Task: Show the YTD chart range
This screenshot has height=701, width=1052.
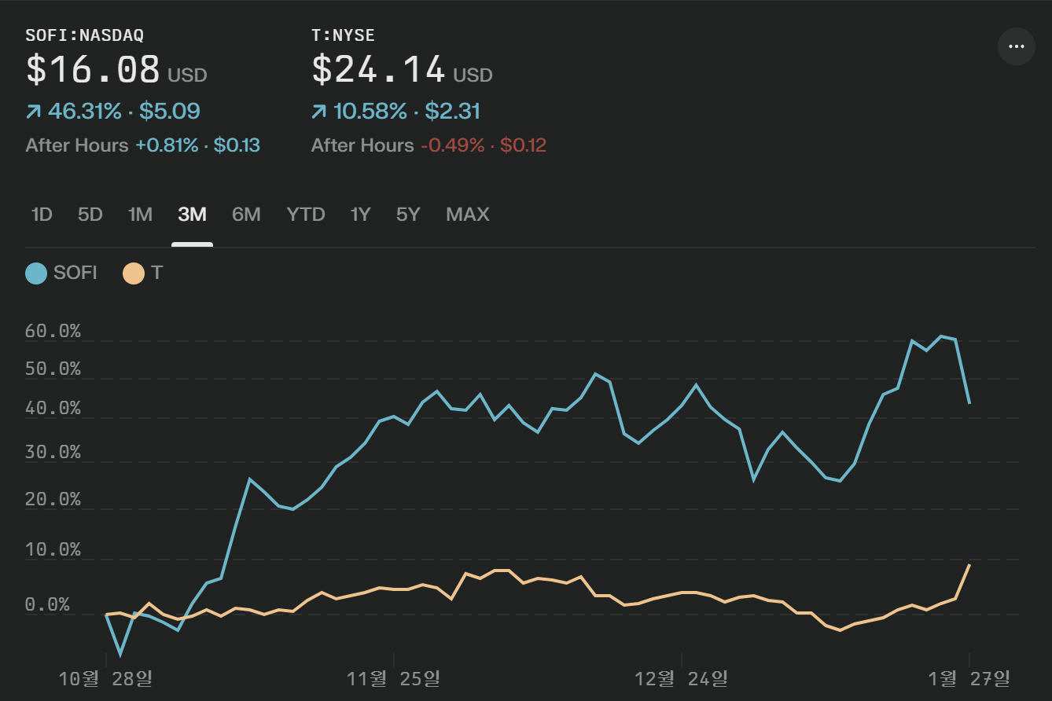Action: click(306, 215)
